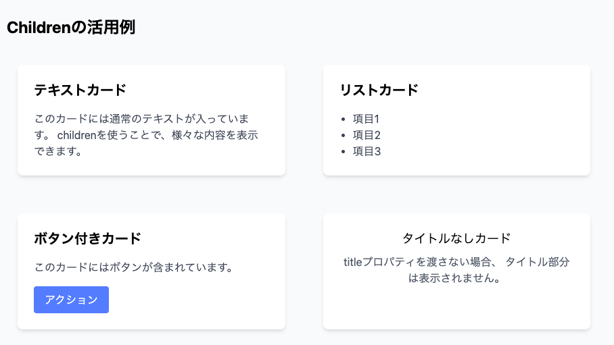Select the ボタン付きカード card title
The width and height of the screenshot is (614, 345).
pyautogui.click(x=88, y=238)
